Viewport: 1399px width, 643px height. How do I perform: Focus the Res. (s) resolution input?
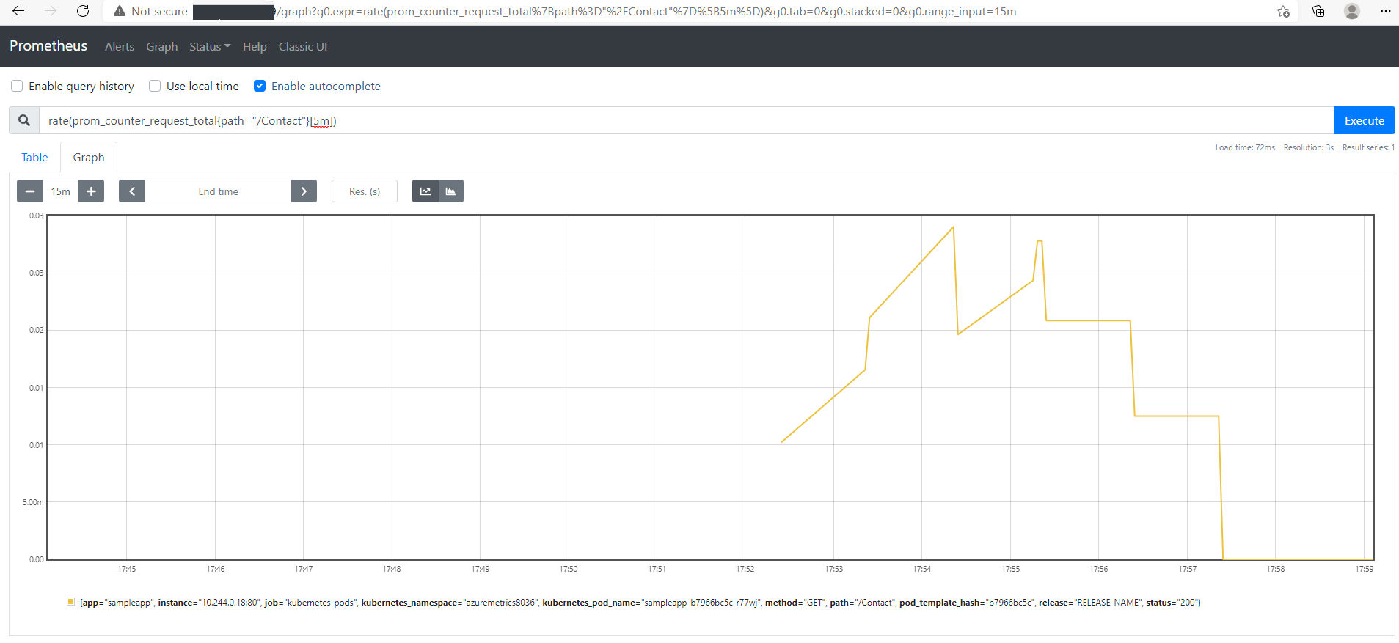tap(365, 191)
